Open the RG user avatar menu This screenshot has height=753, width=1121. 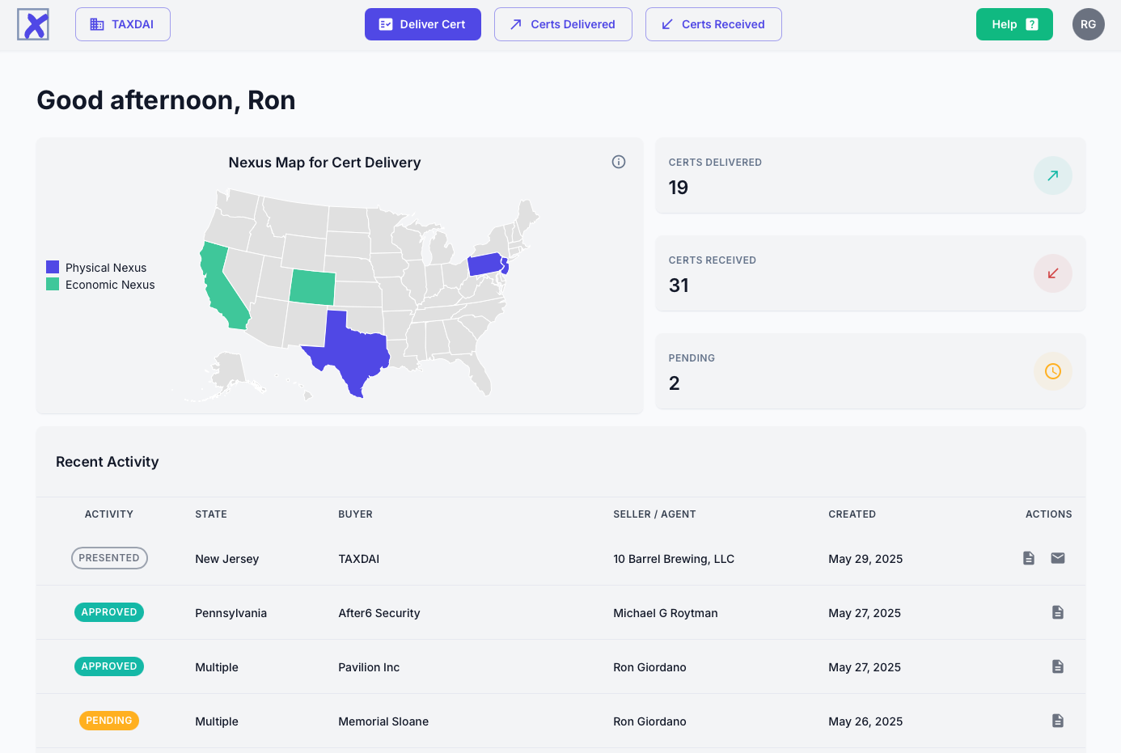(1088, 24)
